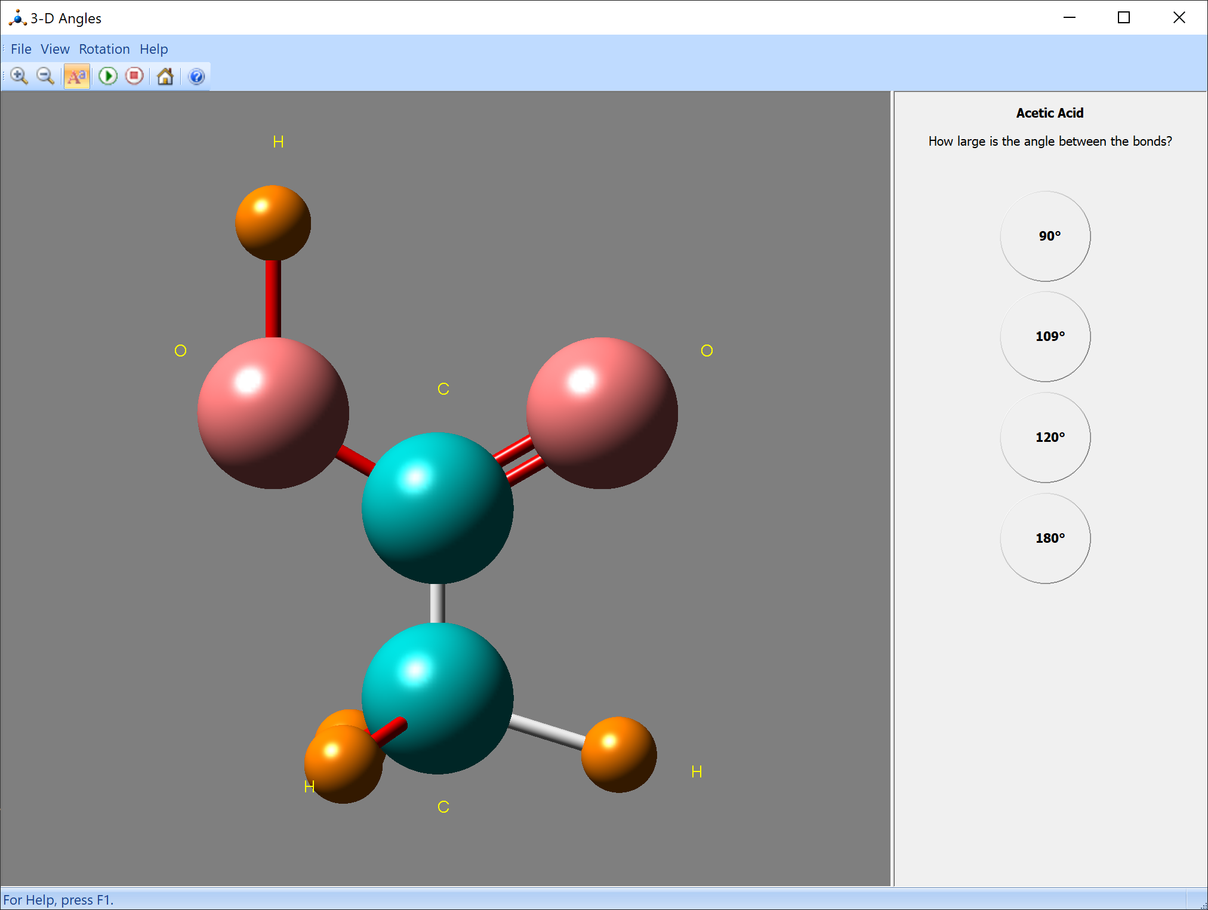The width and height of the screenshot is (1208, 910).
Task: Choose the 109° answer button
Action: (x=1045, y=337)
